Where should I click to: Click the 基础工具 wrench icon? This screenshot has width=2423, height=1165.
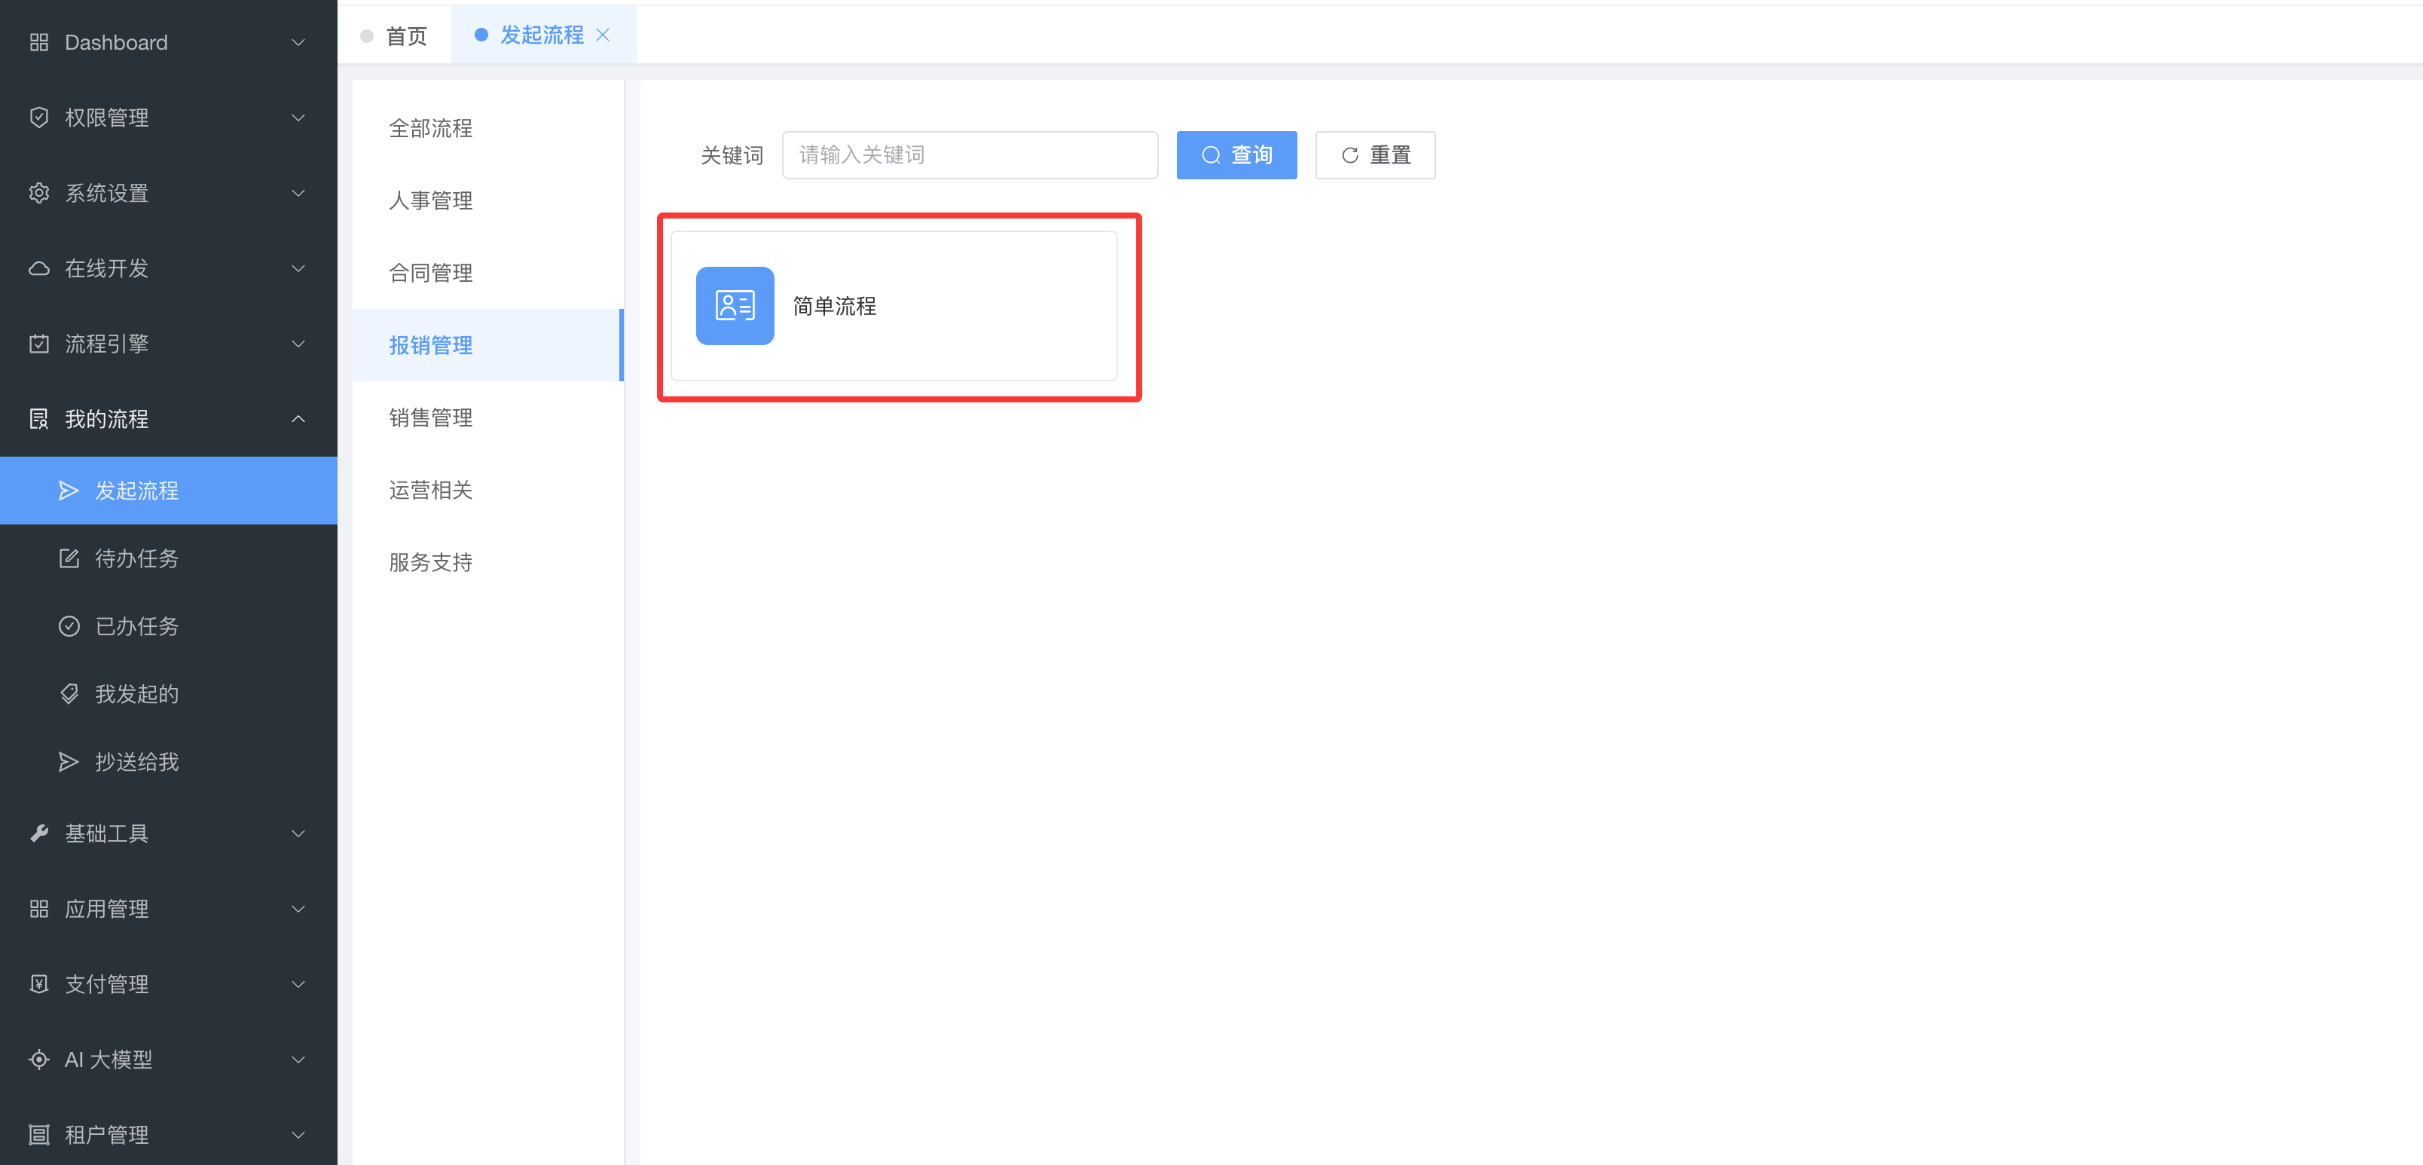(x=38, y=833)
